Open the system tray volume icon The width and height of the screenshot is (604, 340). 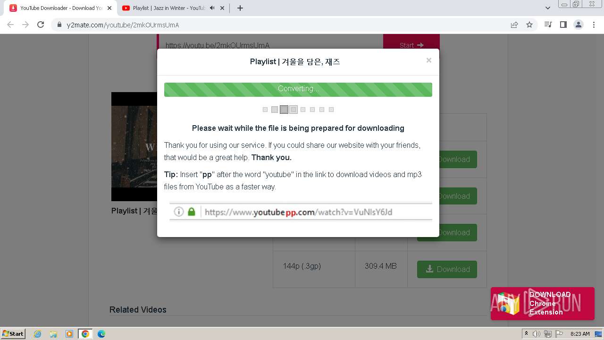[x=537, y=334]
